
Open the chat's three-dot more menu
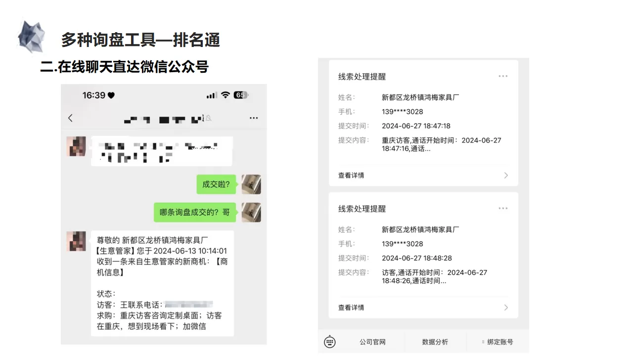tap(254, 118)
